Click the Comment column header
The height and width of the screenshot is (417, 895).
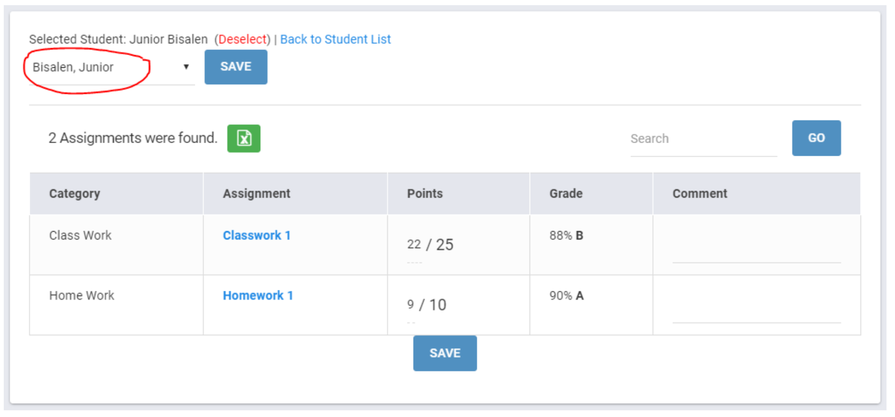click(700, 194)
